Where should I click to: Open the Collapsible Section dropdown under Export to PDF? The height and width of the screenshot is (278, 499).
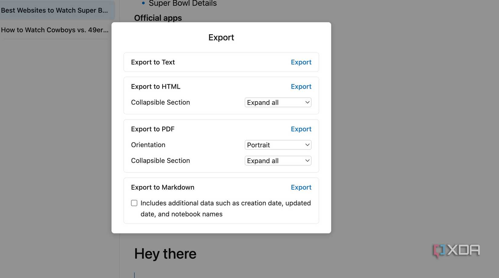277,161
